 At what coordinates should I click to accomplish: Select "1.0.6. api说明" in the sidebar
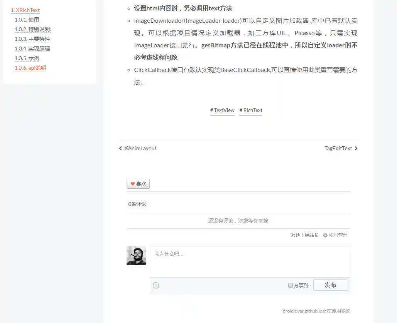(30, 68)
